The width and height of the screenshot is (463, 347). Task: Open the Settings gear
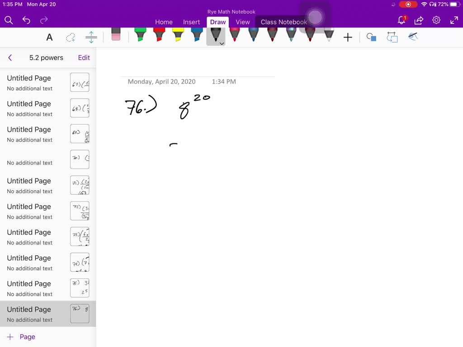pos(436,20)
